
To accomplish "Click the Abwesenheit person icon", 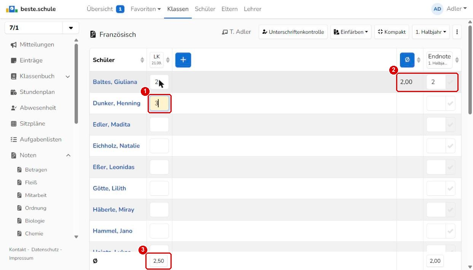I will 14,108.
